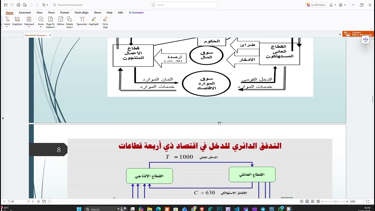Click the Convert PDF 2 JPG Images banner

pos(358,34)
